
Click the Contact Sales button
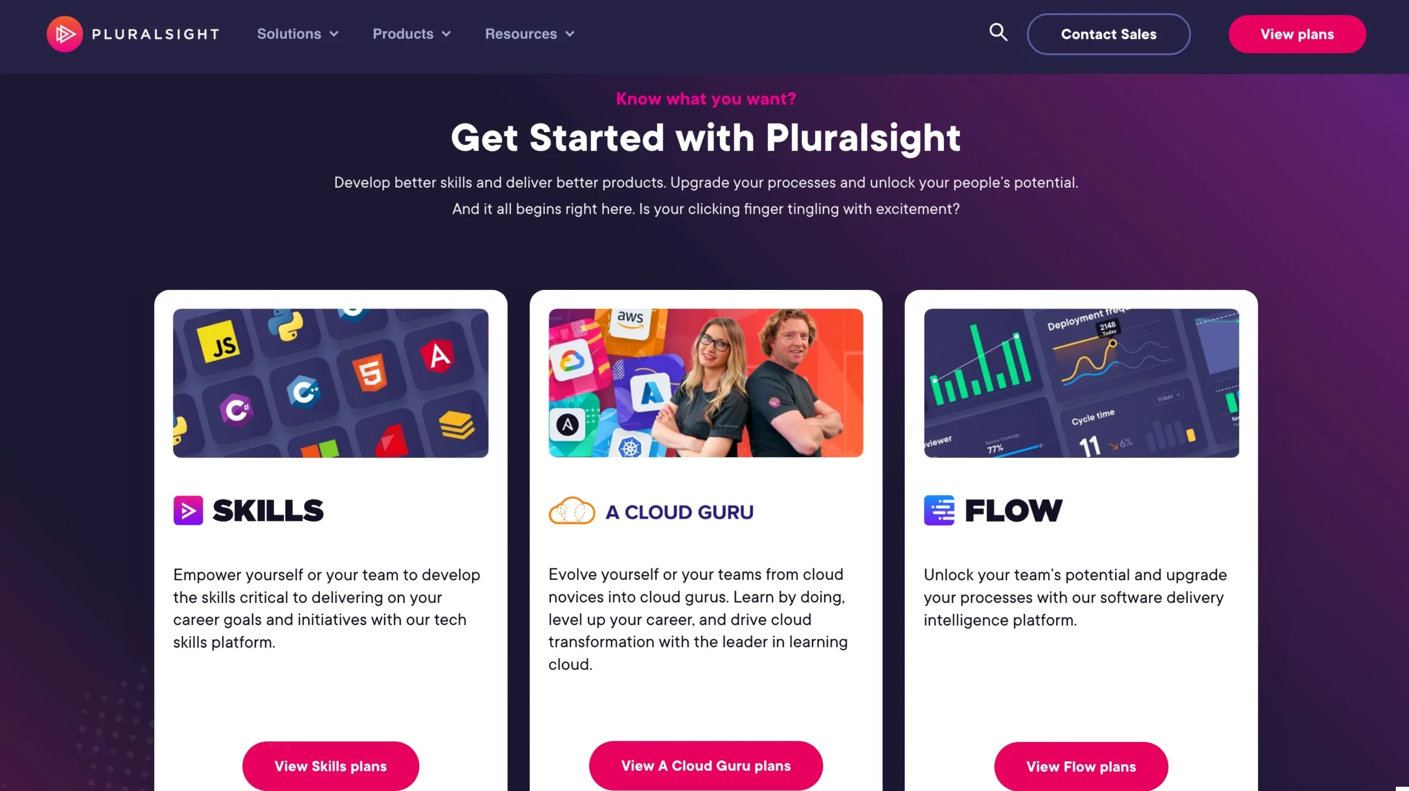pos(1108,34)
